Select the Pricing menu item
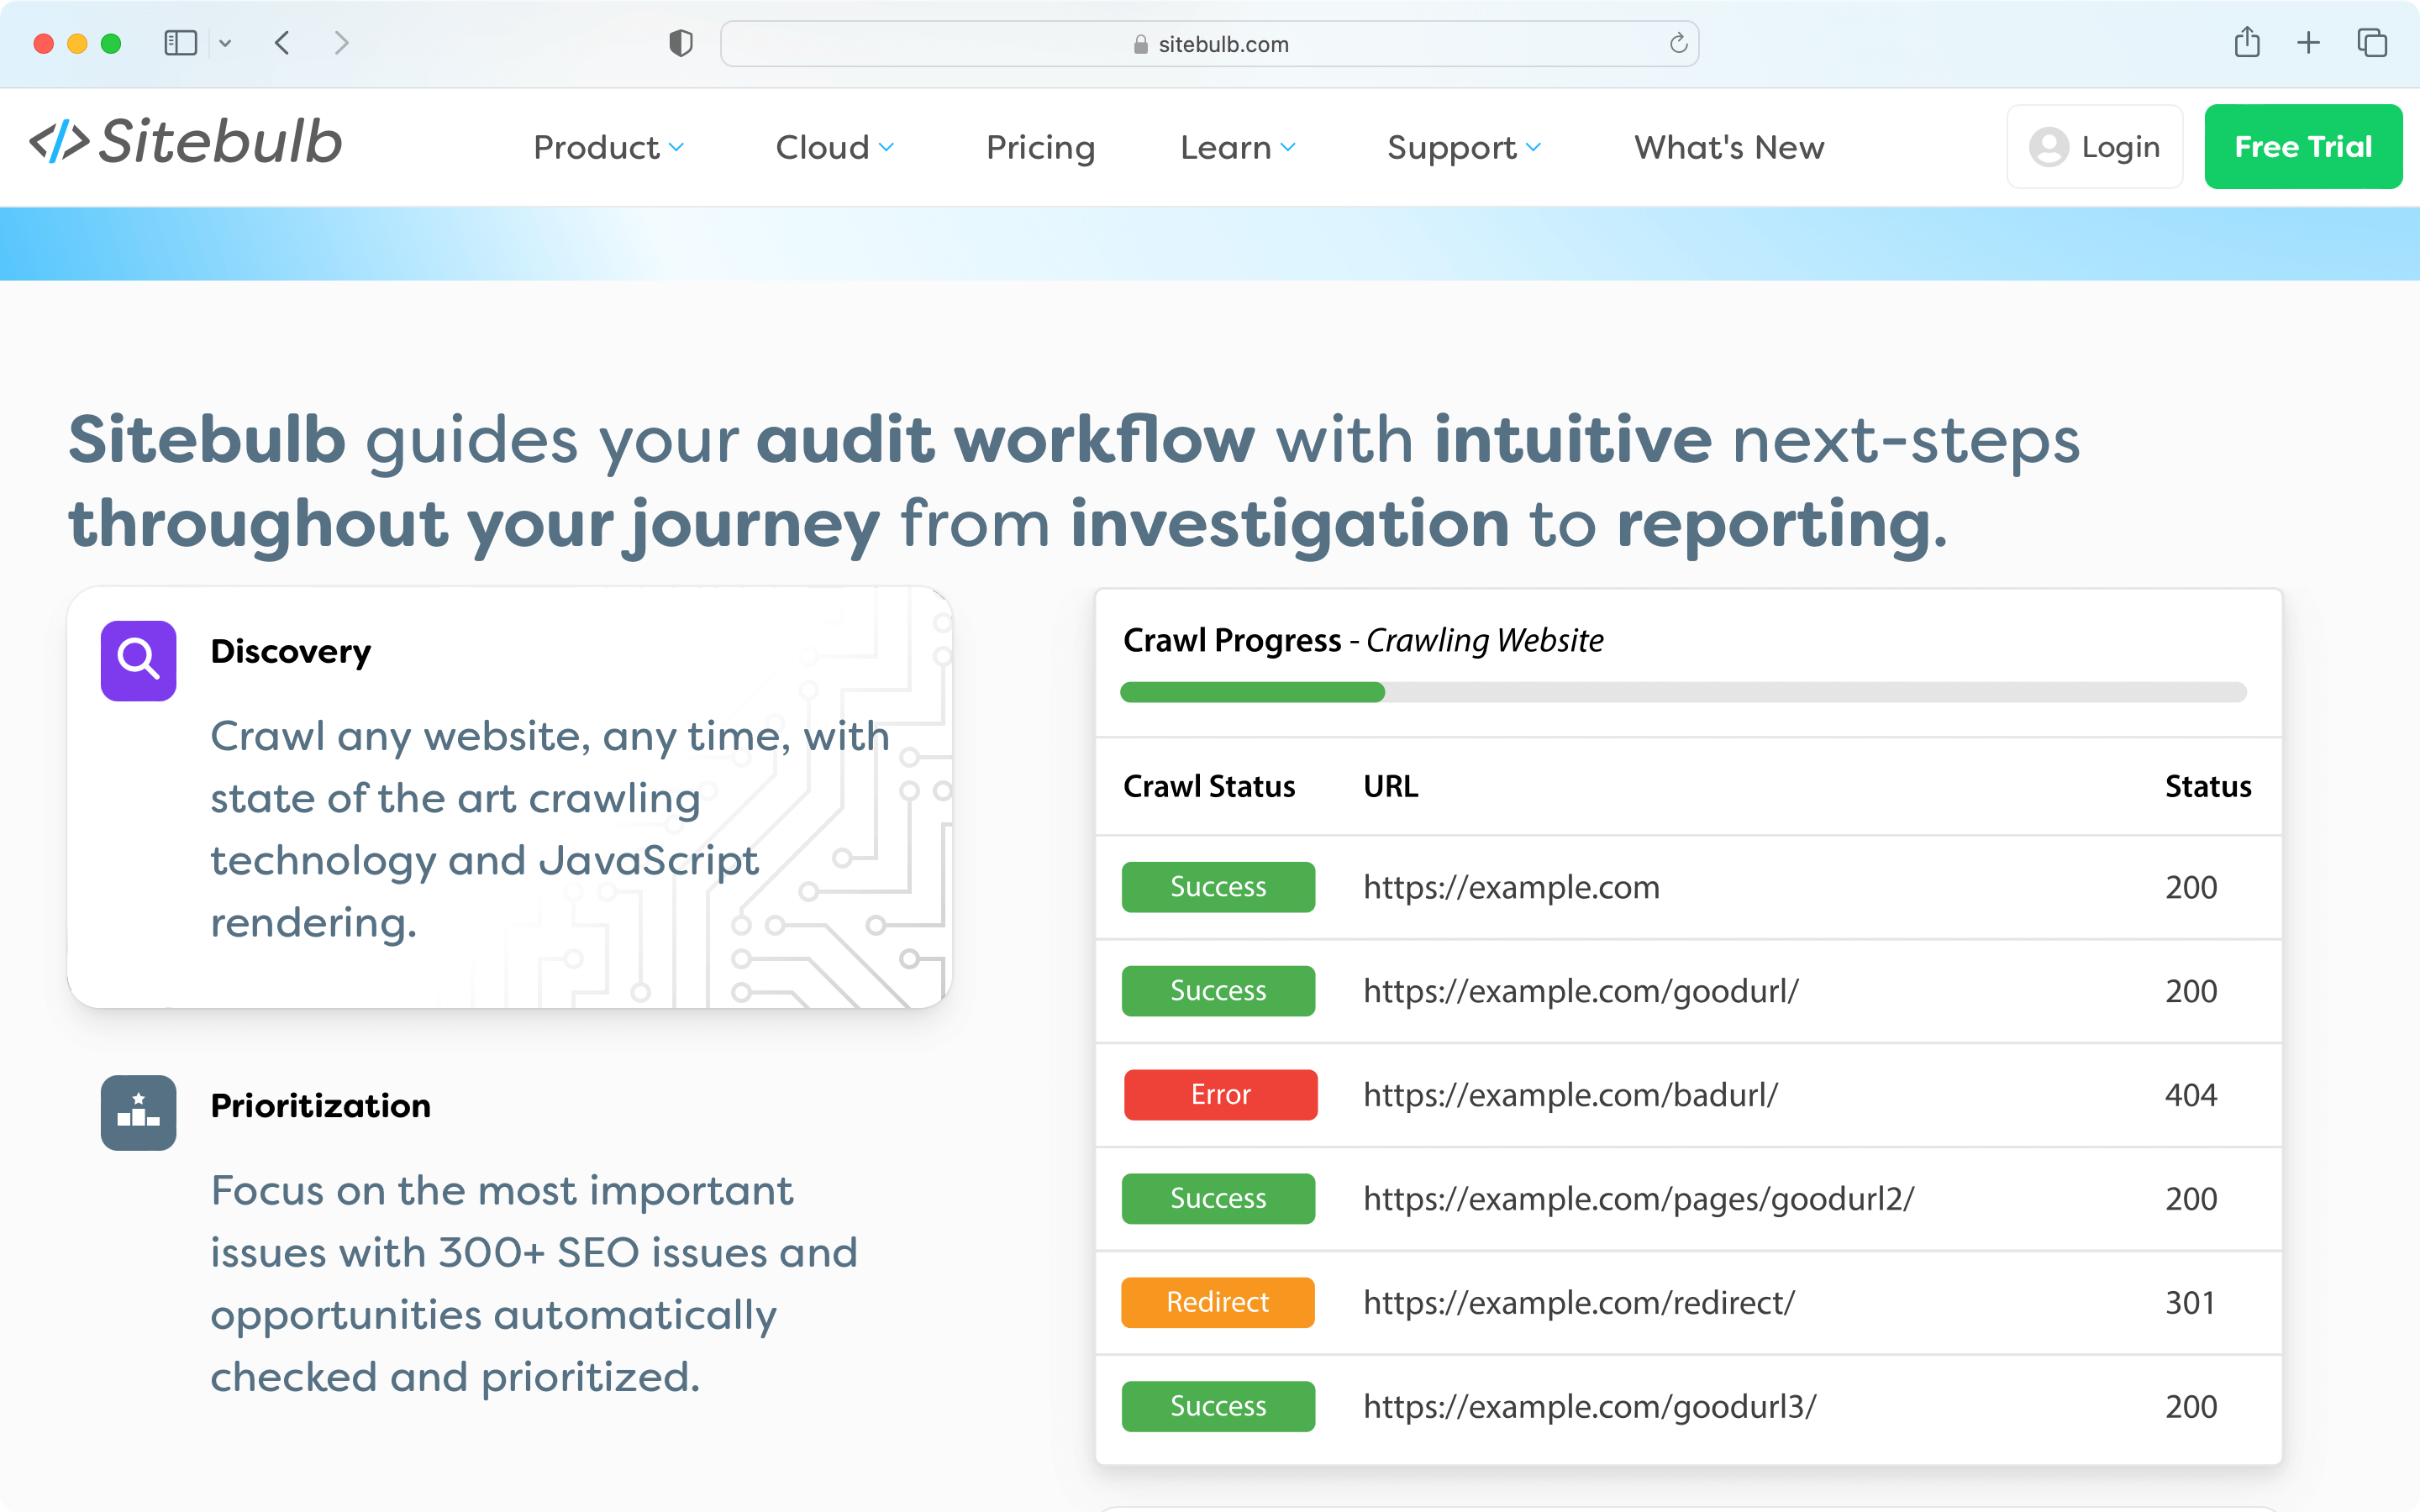The height and width of the screenshot is (1512, 2420). click(x=1042, y=146)
